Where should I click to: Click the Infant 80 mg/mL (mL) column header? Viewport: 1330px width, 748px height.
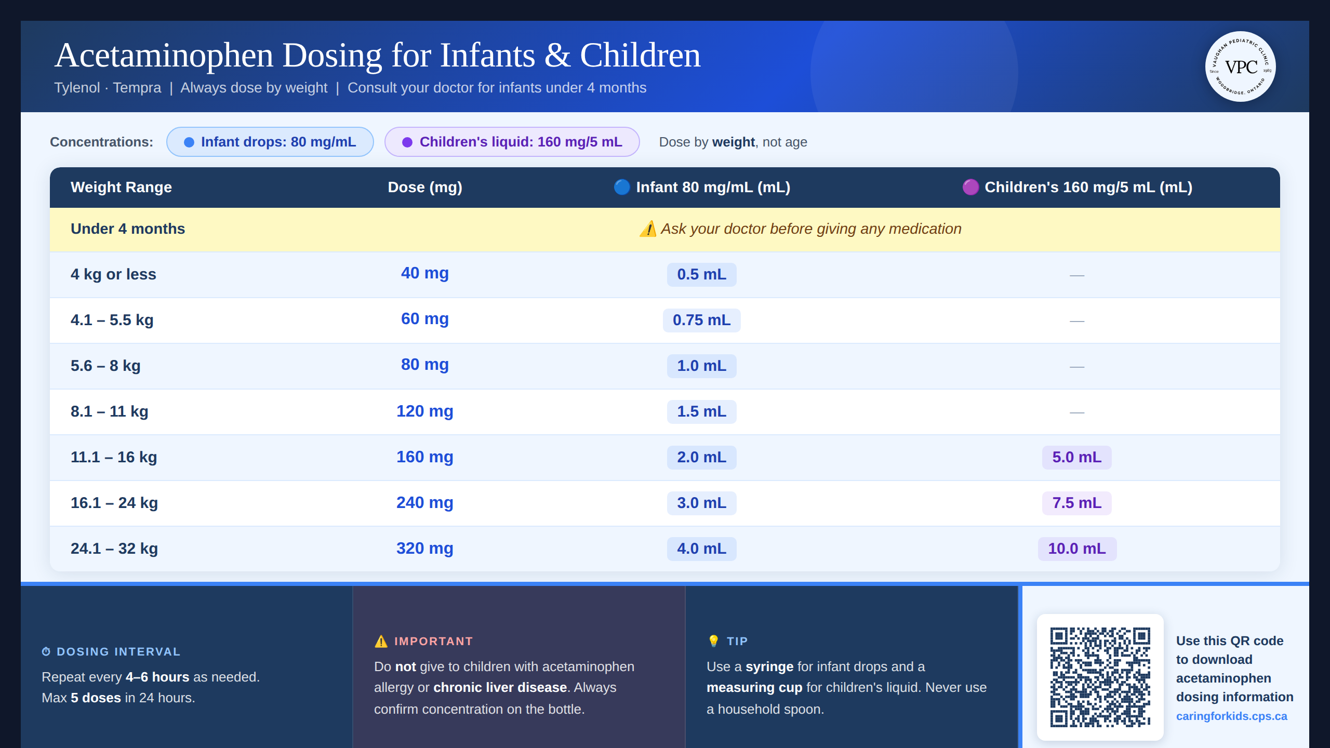coord(702,187)
